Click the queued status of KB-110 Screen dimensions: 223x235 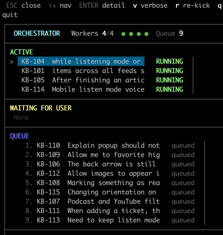coord(183,146)
